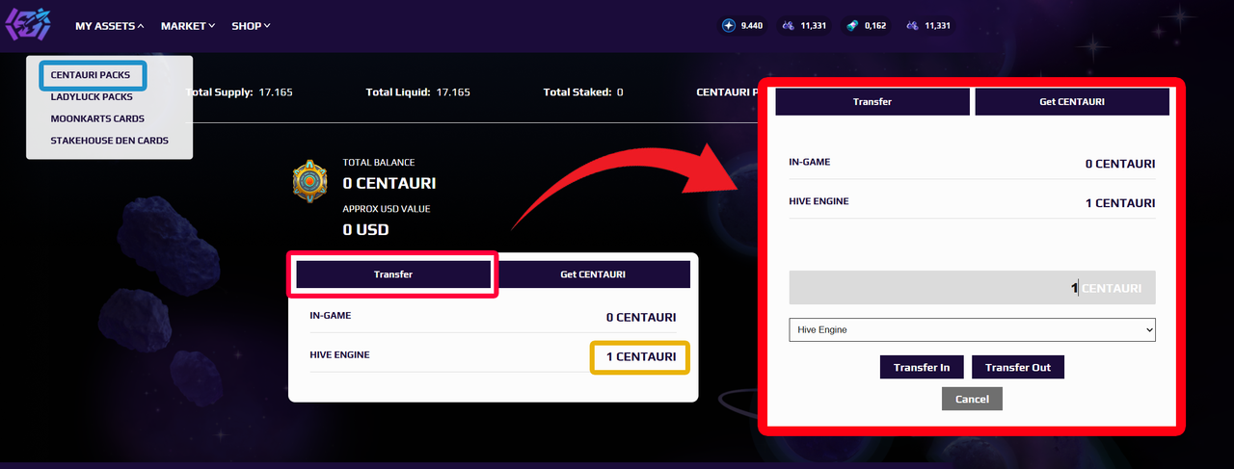
Task: Click the 0,162 balance value
Action: click(x=875, y=26)
